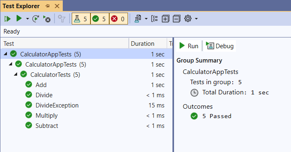Sort by the Test column header

pyautogui.click(x=64, y=44)
